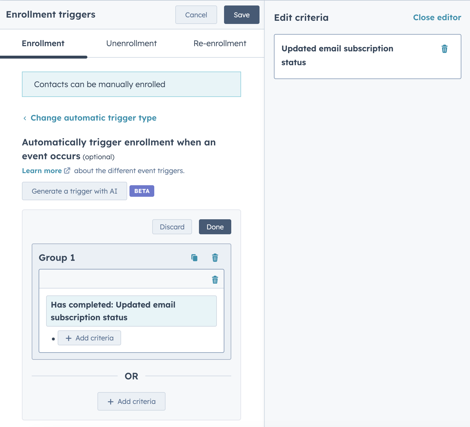Image resolution: width=470 pixels, height=427 pixels.
Task: Cancel the enrollment triggers changes
Action: click(196, 15)
